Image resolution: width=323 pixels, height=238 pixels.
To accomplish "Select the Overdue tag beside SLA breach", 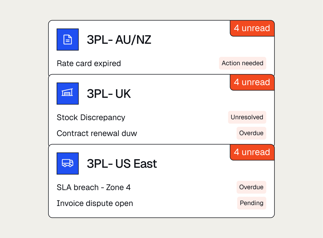I will tap(251, 187).
